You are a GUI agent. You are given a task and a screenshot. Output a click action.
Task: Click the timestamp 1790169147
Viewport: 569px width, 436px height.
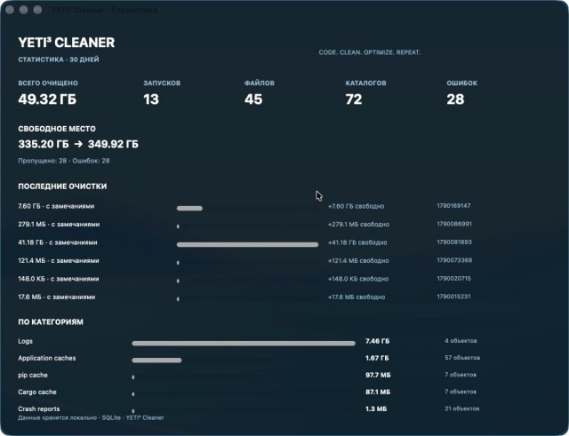pyautogui.click(x=453, y=206)
